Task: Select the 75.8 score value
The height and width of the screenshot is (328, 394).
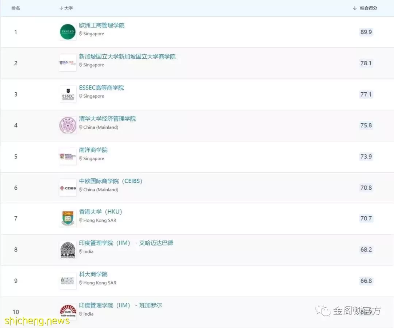Action: (366, 125)
